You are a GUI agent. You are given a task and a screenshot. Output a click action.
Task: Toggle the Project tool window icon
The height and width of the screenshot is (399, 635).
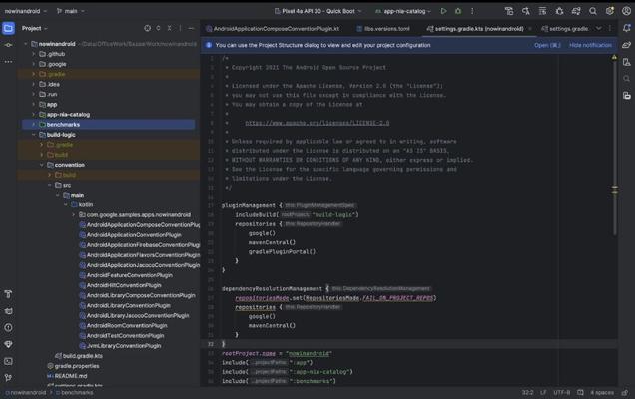coord(8,29)
